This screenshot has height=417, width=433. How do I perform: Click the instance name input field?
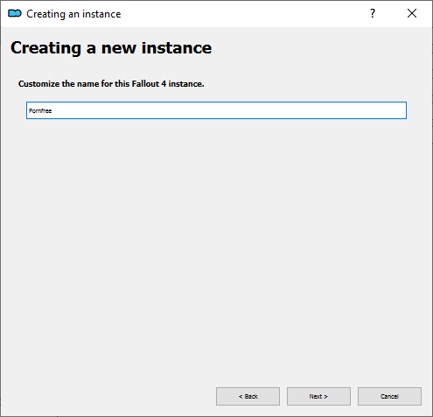coord(216,110)
